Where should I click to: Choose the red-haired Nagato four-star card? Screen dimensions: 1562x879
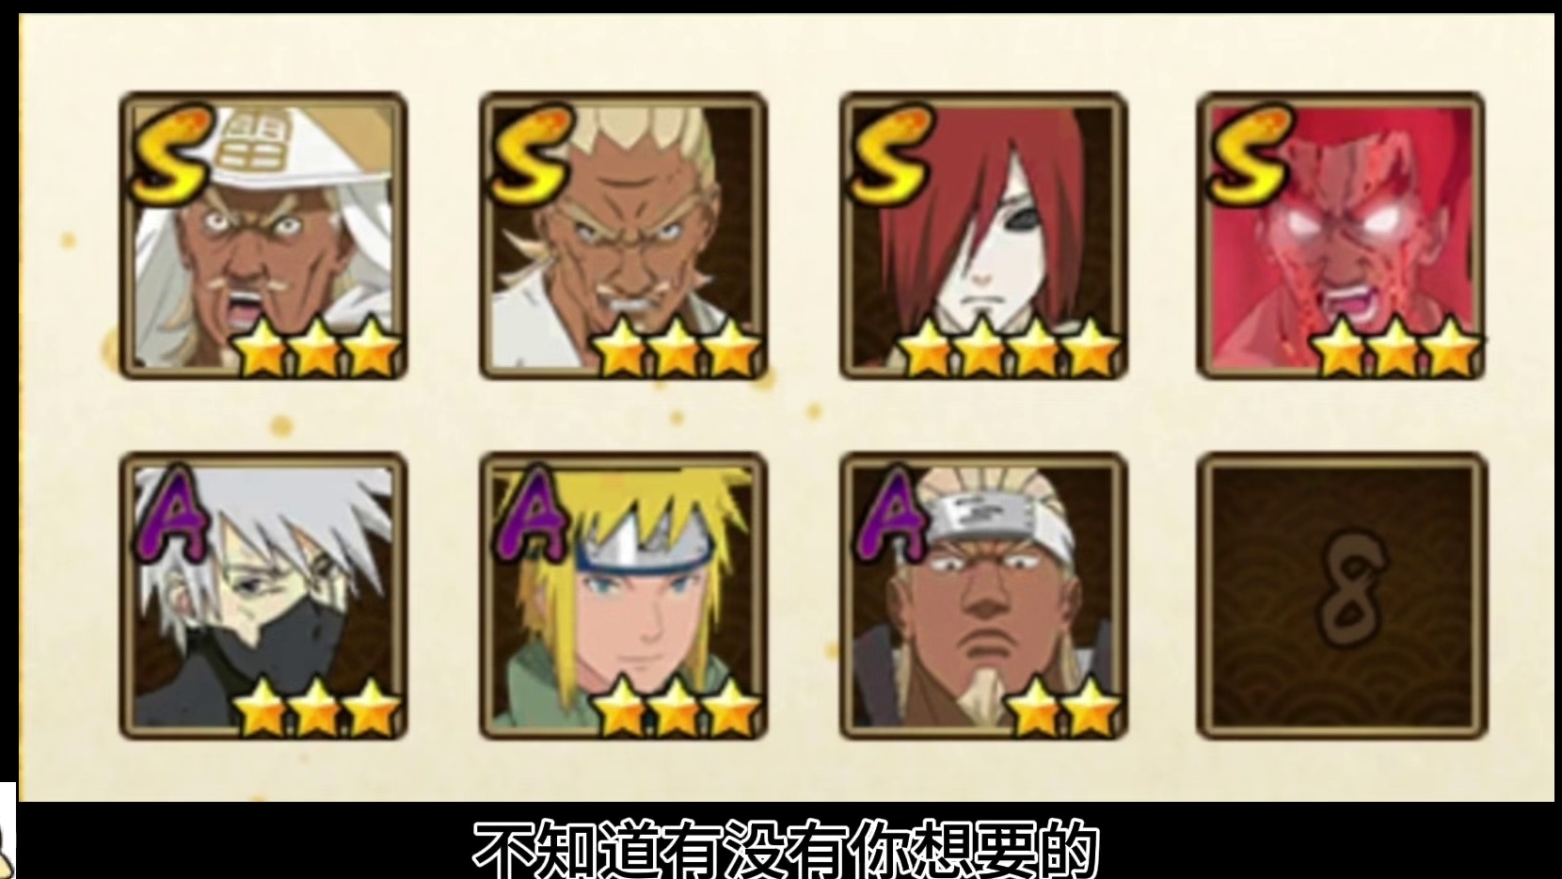983,235
